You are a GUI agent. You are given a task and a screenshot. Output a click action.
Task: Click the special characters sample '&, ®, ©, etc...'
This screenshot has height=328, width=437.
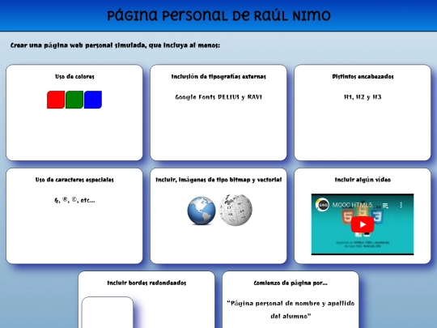pyautogui.click(x=74, y=200)
